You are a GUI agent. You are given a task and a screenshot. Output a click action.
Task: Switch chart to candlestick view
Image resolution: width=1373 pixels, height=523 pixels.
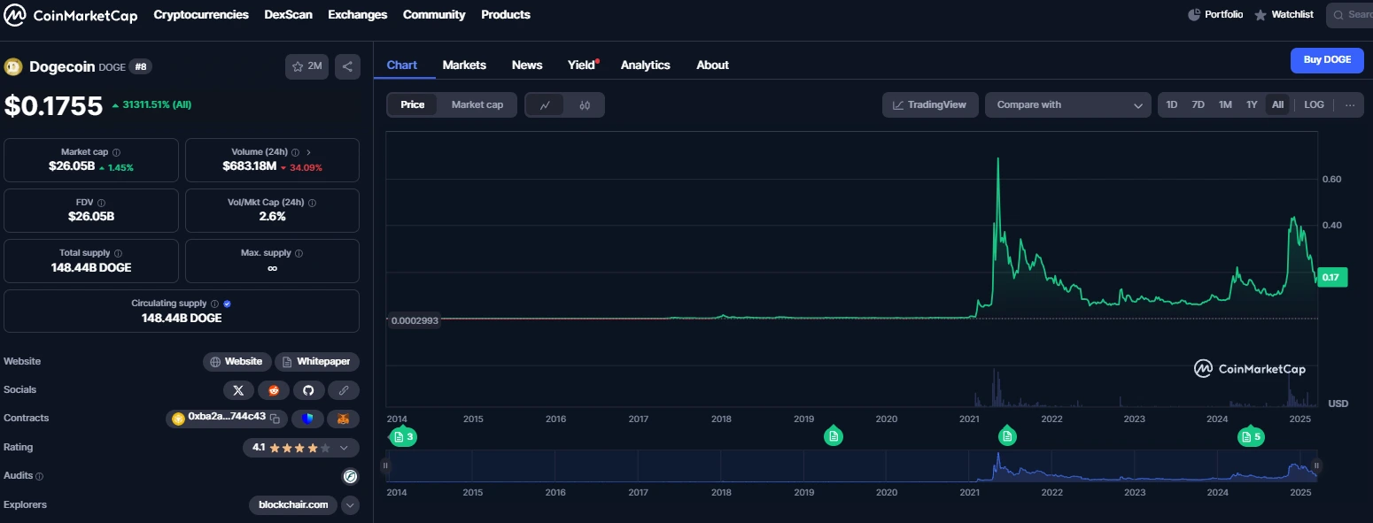[x=585, y=104]
